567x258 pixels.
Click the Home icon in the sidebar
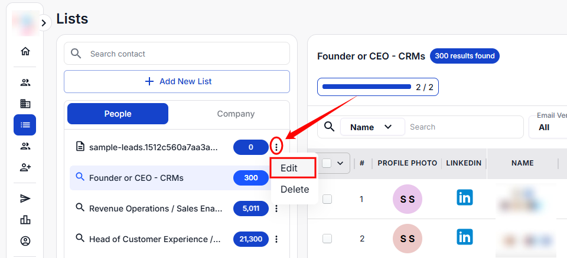[25, 51]
